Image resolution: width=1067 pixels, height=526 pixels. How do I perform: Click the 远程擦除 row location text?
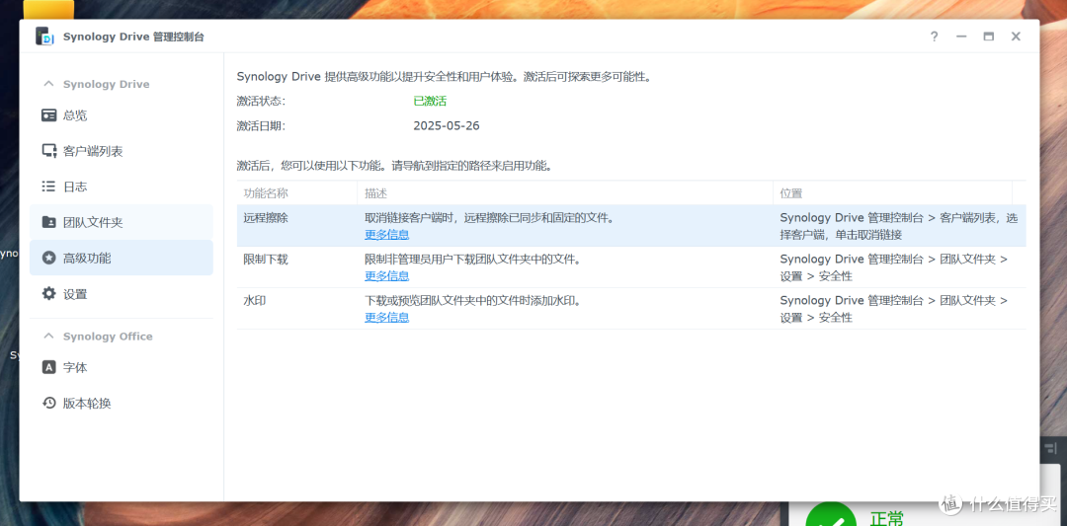pos(899,226)
